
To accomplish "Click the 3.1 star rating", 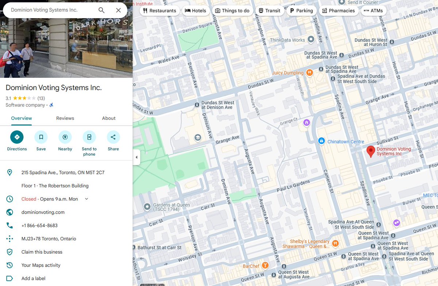I will tap(21, 98).
